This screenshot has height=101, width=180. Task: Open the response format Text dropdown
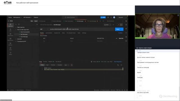click(x=66, y=65)
